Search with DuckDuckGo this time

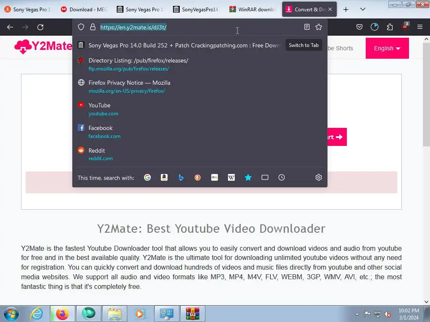click(x=197, y=177)
